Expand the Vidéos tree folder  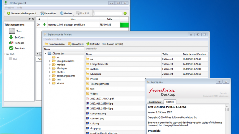(x=50, y=83)
